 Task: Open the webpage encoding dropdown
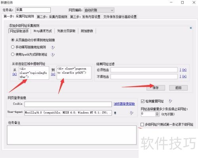tap(99, 10)
